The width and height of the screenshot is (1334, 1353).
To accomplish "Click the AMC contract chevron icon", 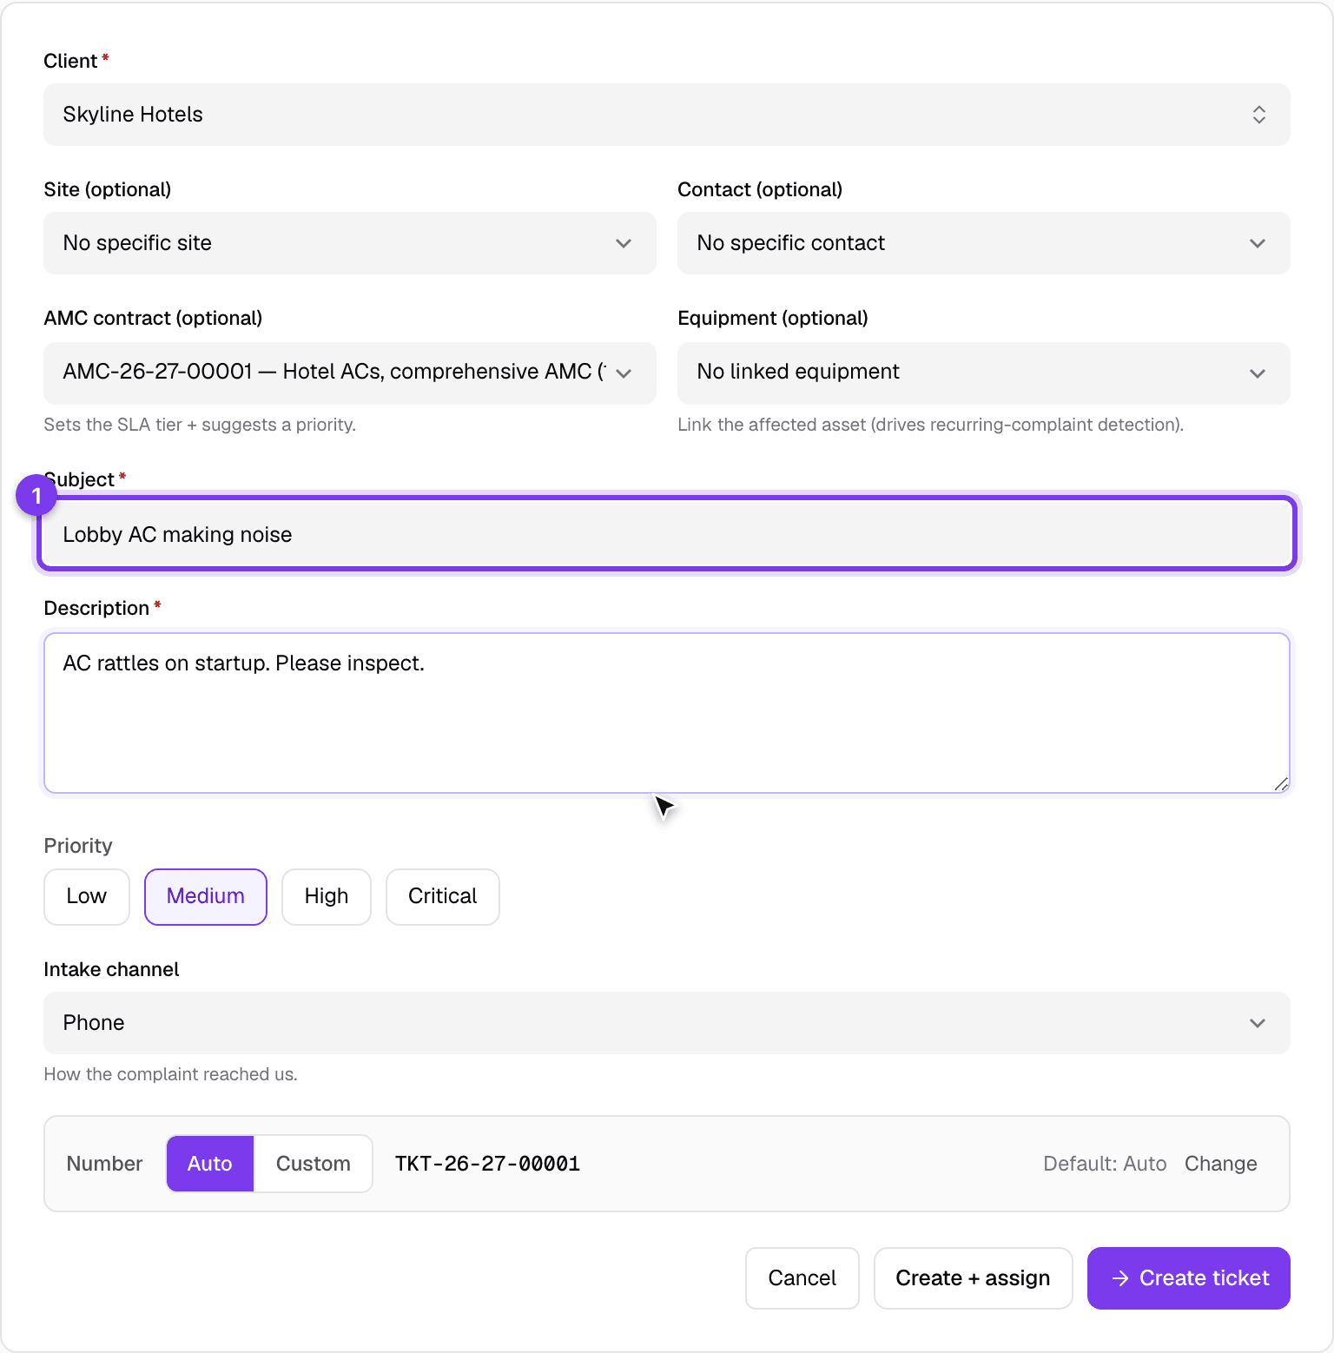I will (x=624, y=373).
